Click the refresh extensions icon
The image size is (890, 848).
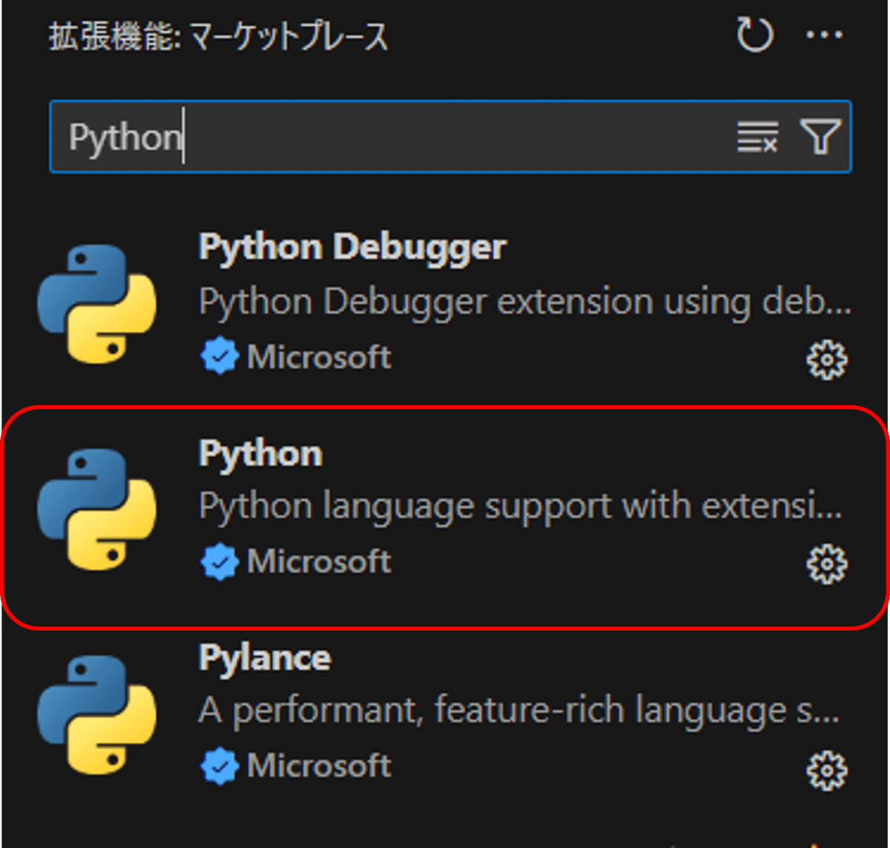pyautogui.click(x=755, y=34)
